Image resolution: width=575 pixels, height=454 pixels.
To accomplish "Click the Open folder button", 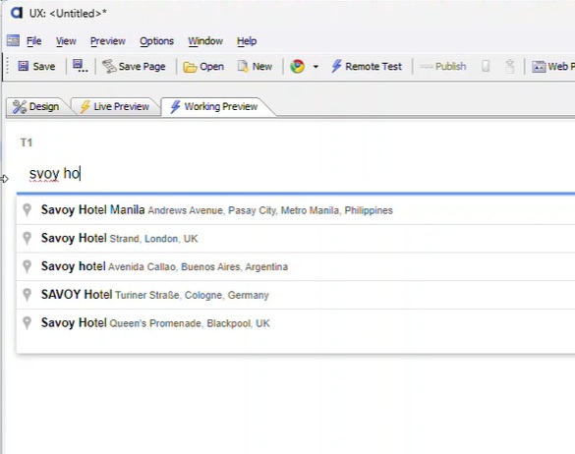I will tap(203, 67).
